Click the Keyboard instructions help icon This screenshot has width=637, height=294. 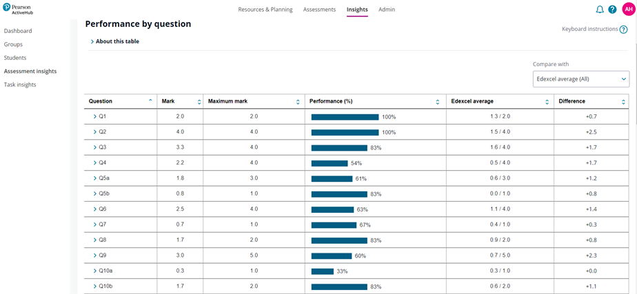623,30
